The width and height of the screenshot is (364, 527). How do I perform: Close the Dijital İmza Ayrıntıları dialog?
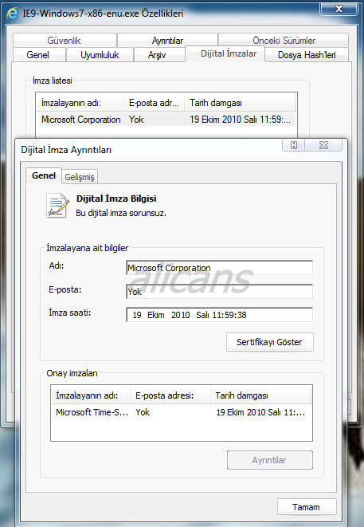coord(323,145)
